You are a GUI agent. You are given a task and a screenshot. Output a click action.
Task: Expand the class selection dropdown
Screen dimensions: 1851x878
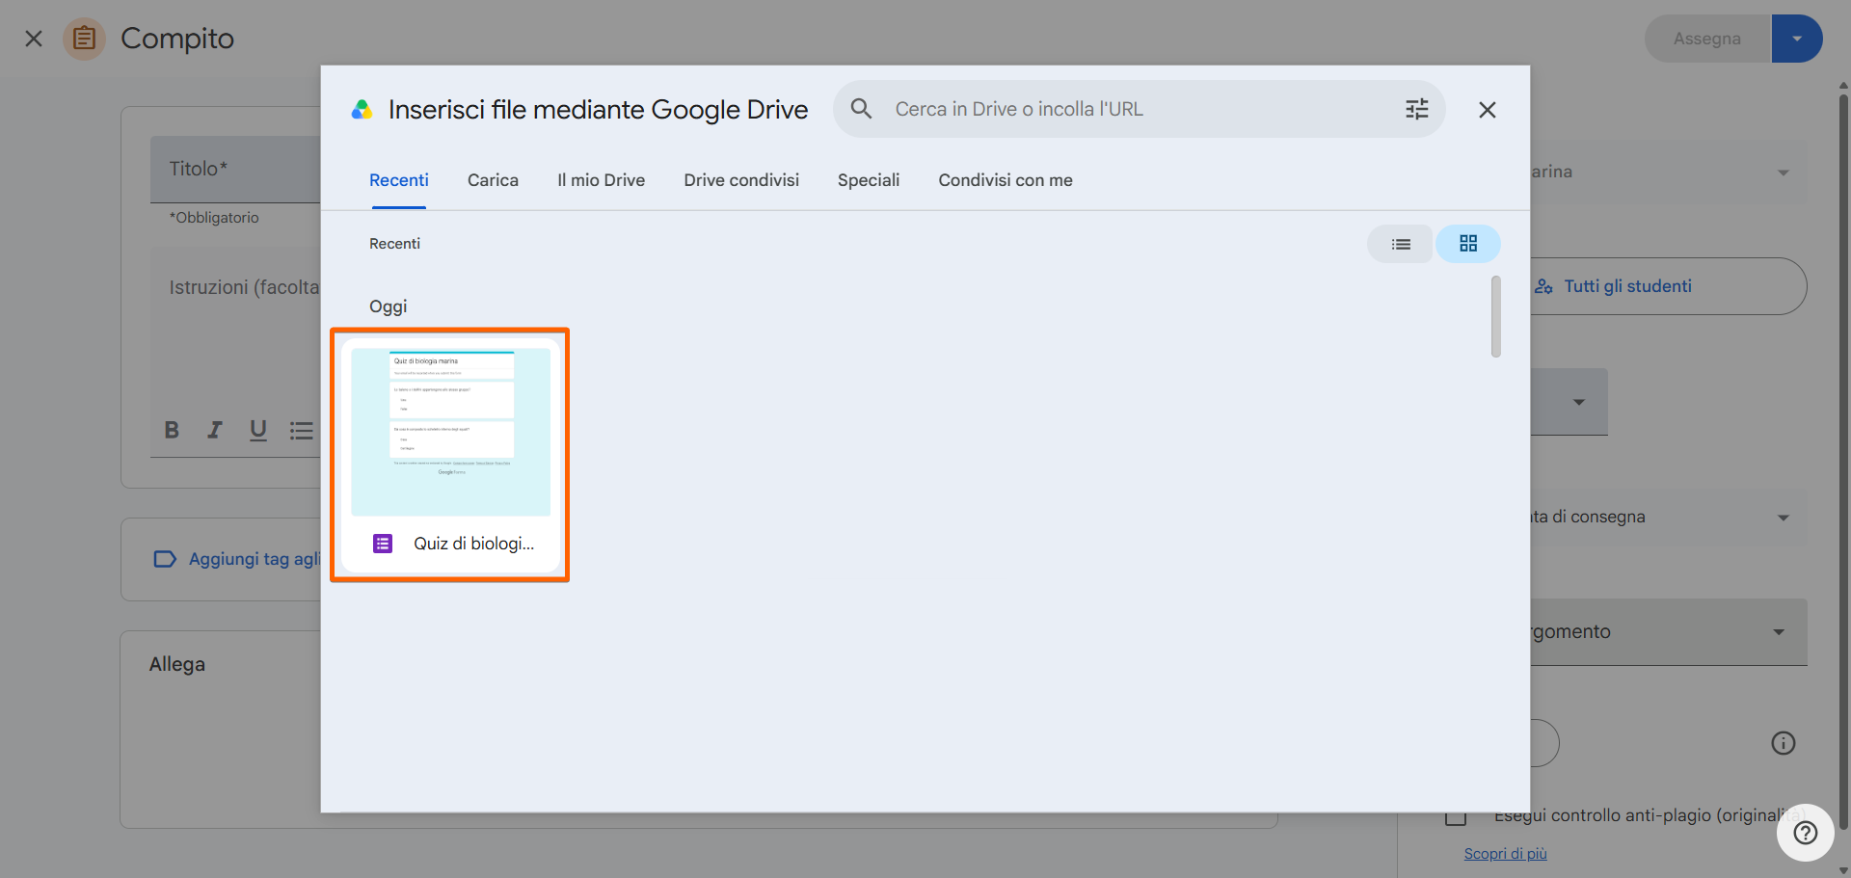pyautogui.click(x=1783, y=173)
